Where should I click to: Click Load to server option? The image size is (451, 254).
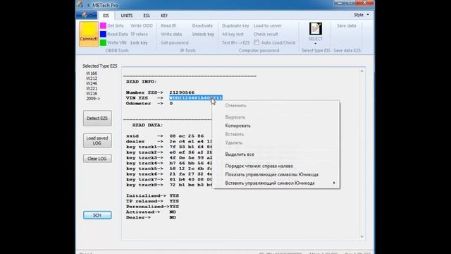click(268, 25)
